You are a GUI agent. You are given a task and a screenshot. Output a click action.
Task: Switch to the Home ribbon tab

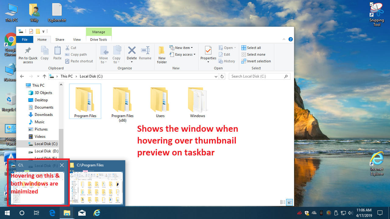pyautogui.click(x=42, y=40)
